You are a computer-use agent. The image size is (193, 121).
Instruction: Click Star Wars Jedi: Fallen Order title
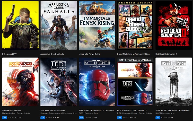[53, 110]
